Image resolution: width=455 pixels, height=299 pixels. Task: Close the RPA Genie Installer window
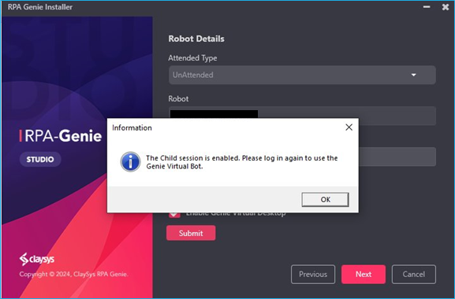click(x=446, y=7)
